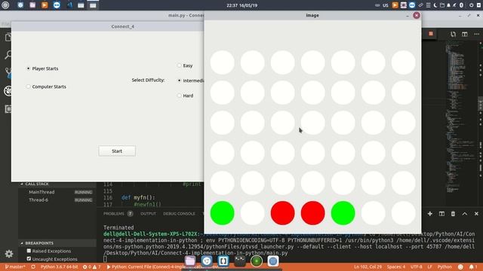Click Python Current File debug configuration status

168,267
